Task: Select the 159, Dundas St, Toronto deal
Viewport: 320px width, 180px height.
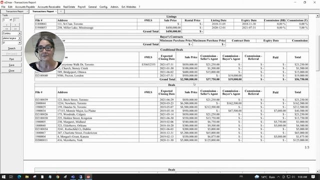Action: point(171,107)
